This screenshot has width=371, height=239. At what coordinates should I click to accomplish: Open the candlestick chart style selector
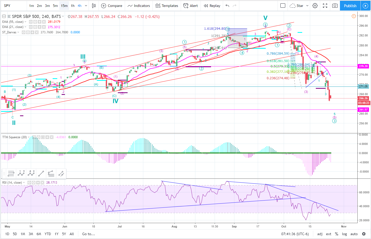(x=94, y=6)
